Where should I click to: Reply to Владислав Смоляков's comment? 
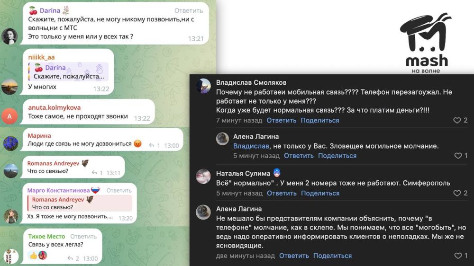click(281, 121)
